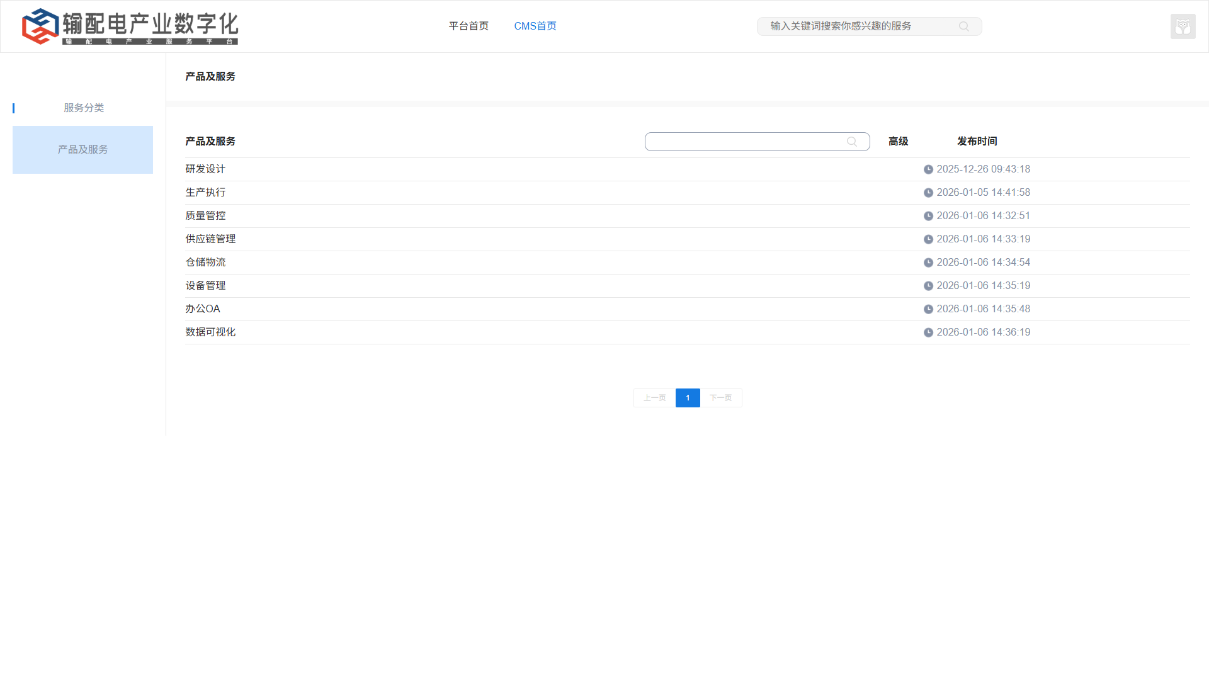Select 产品及服务 category in the sidebar
The image size is (1209, 680).
click(x=82, y=150)
